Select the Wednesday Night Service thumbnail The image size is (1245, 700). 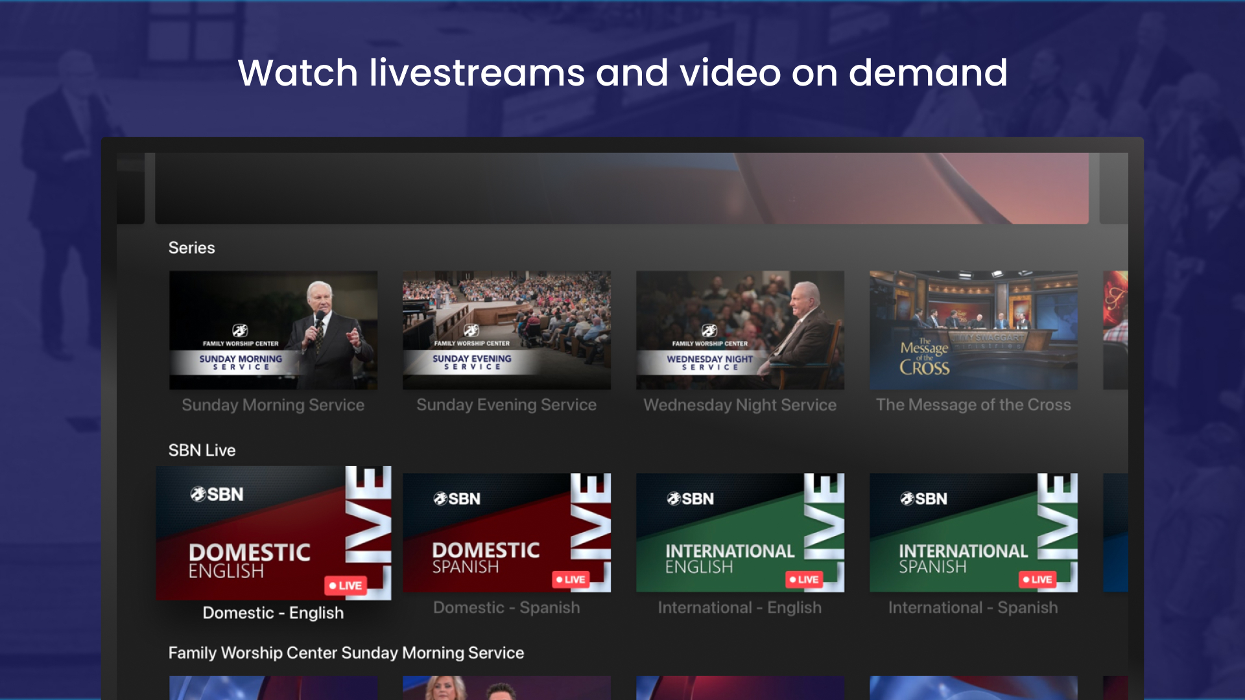[740, 330]
